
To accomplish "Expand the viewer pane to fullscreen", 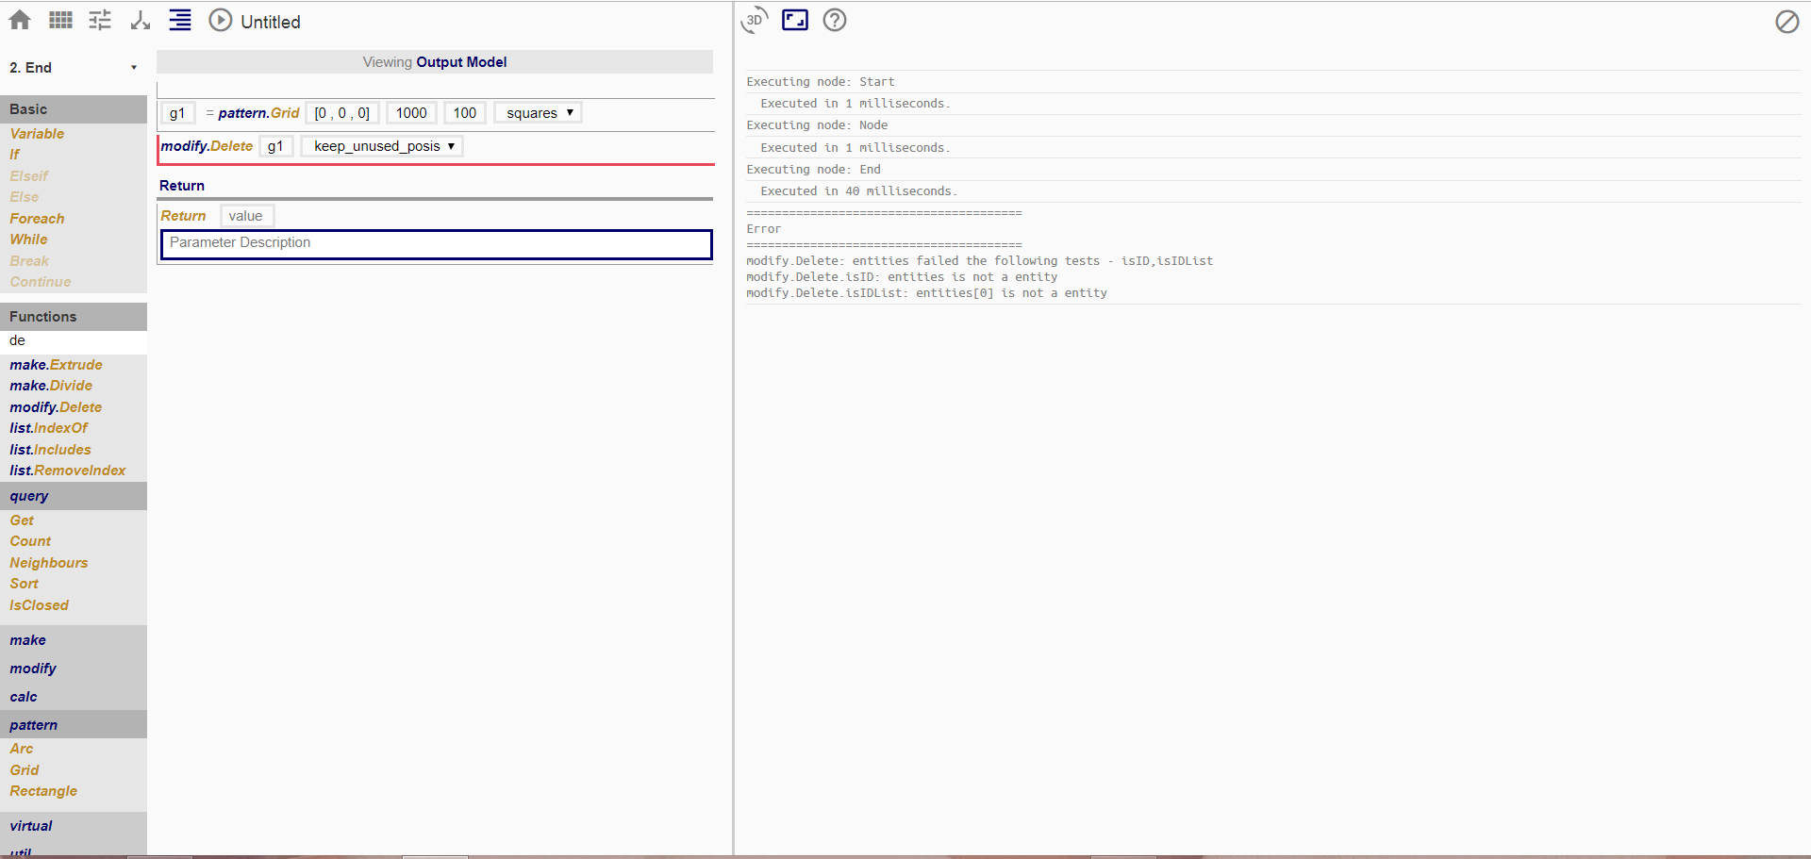I will pyautogui.click(x=794, y=20).
